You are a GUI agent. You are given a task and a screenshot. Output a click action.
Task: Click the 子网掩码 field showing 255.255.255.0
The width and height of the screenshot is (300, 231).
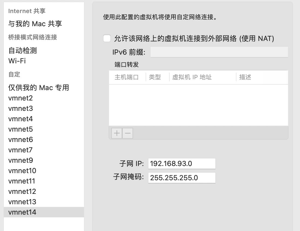182,177
